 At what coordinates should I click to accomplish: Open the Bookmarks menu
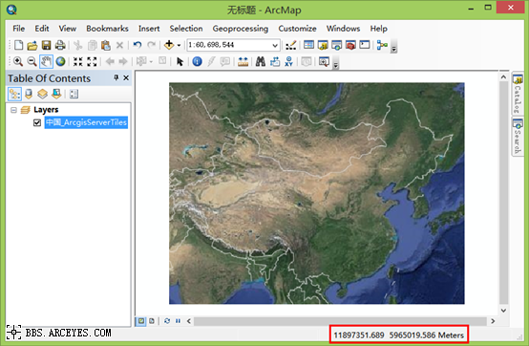(x=107, y=29)
